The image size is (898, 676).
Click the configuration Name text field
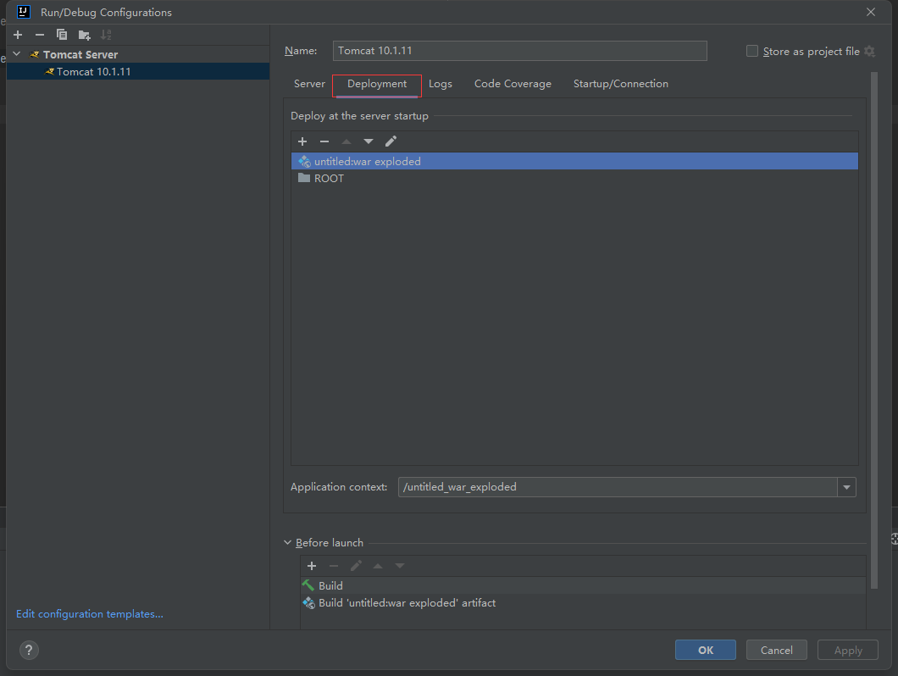519,51
